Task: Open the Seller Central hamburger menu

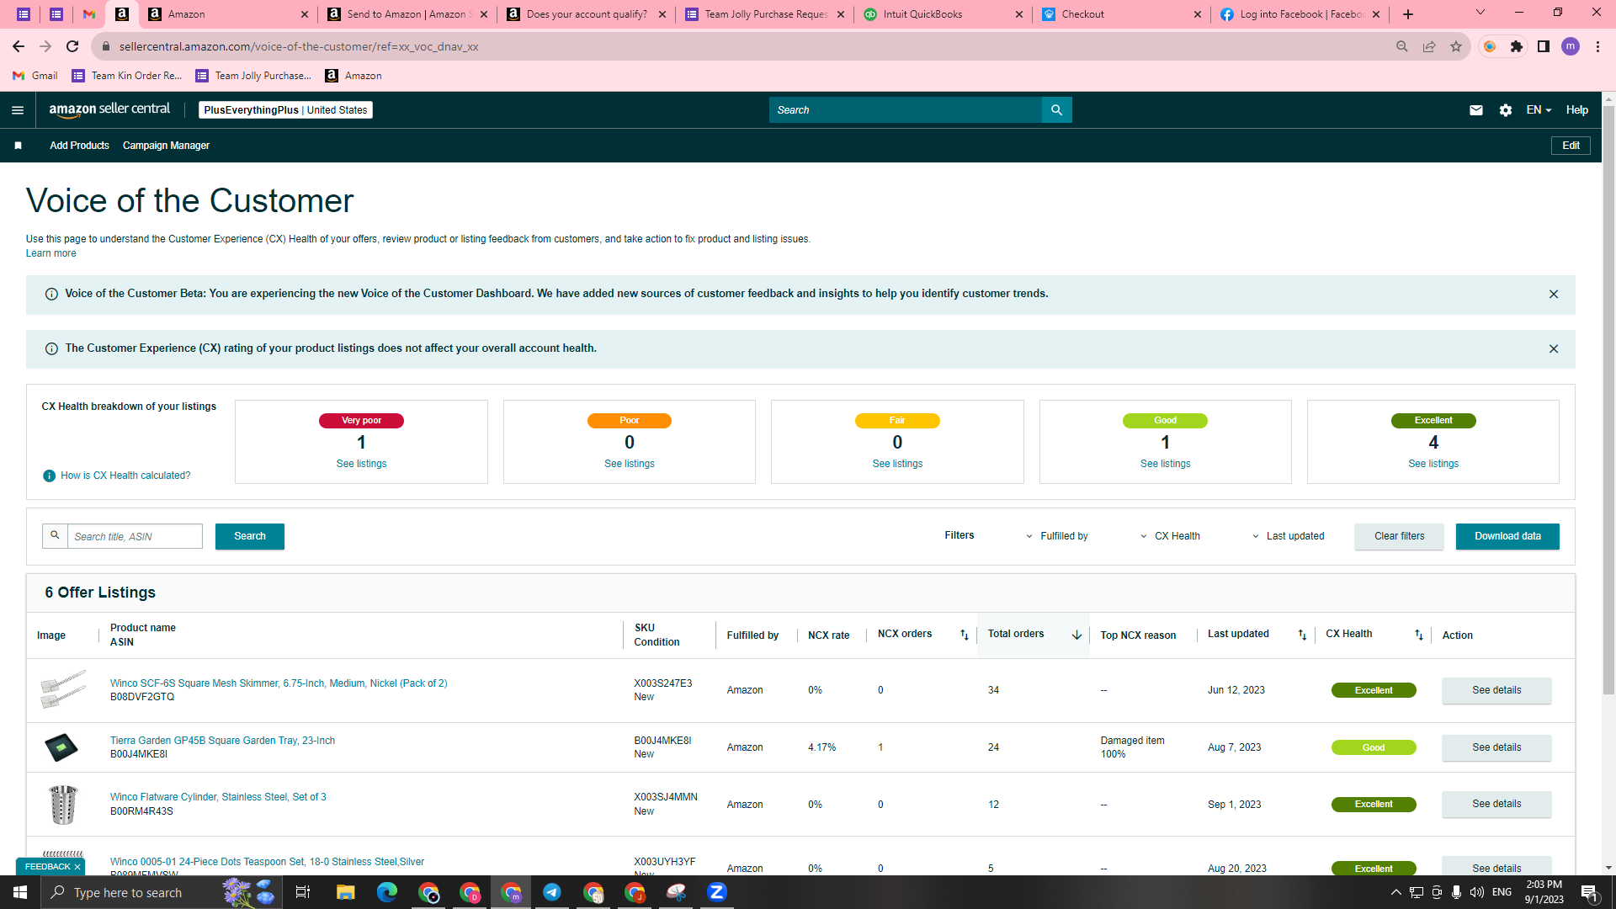Action: 18,110
